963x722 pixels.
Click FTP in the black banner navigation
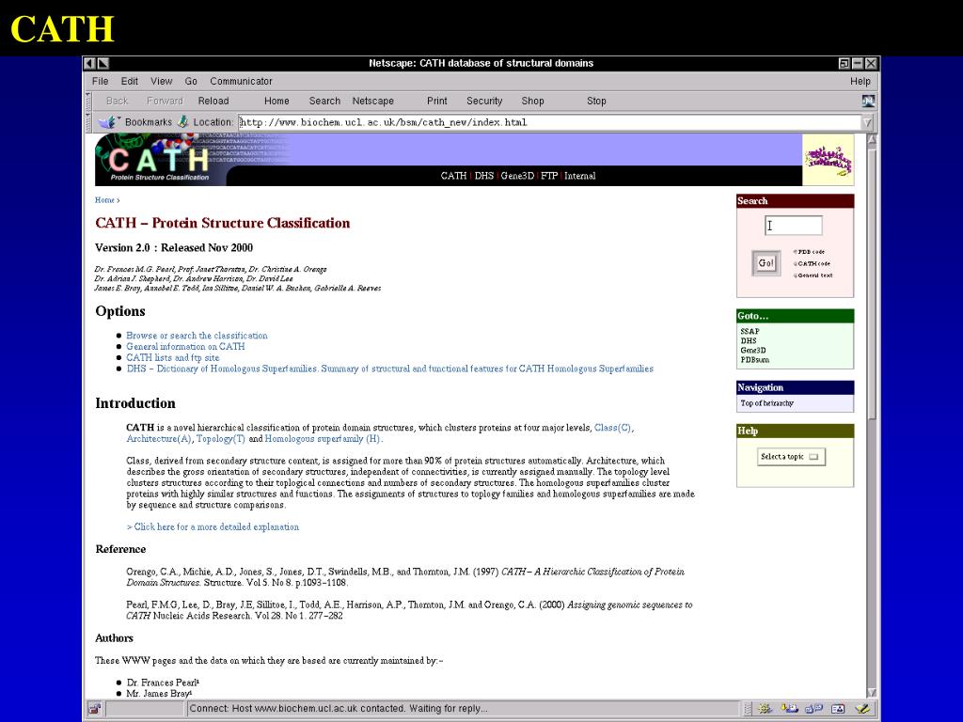click(549, 176)
